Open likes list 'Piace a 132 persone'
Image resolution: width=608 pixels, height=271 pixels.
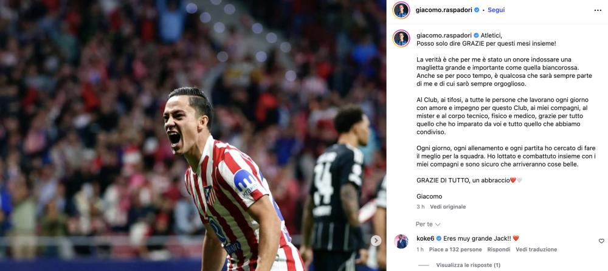(x=455, y=250)
